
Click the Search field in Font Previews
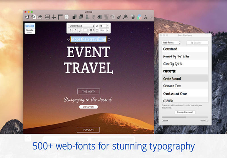(x=197, y=43)
